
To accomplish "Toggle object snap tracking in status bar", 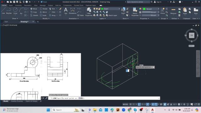I will pyautogui.click(x=153, y=105).
